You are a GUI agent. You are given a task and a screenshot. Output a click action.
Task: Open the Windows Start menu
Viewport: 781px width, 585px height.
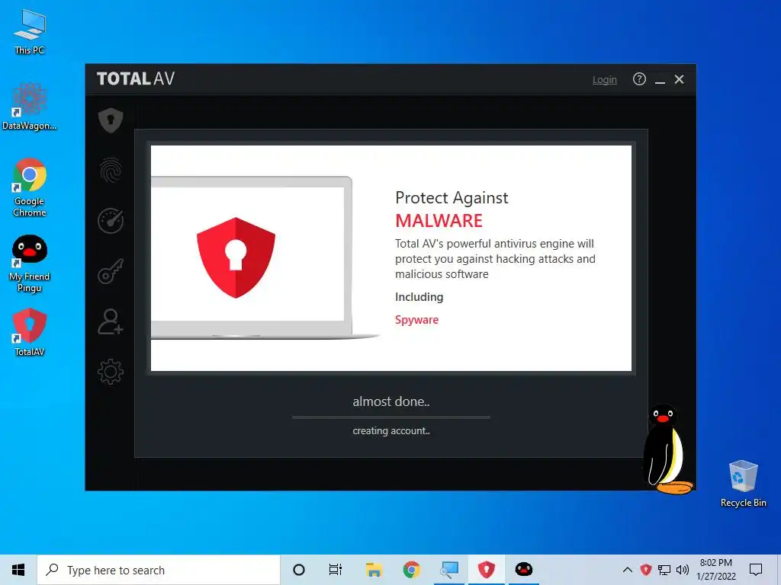[18, 570]
